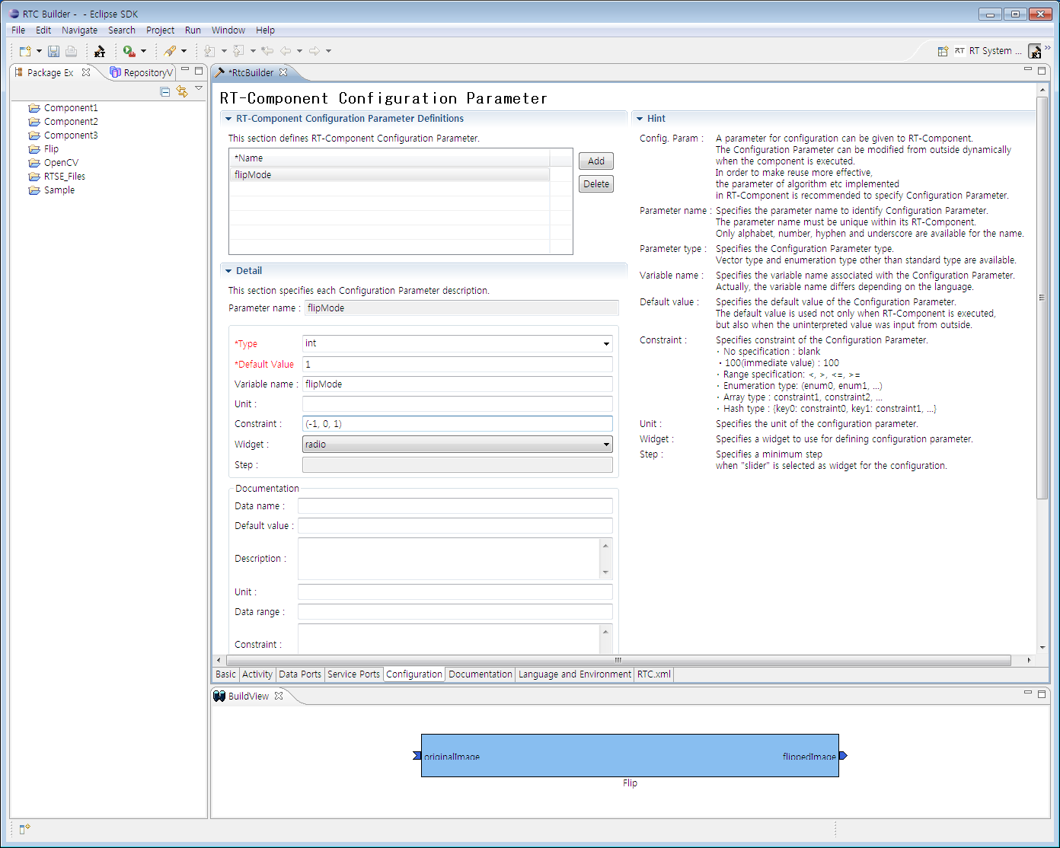Click the editor's horizontal scrollbar
1060x848 pixels.
(618, 660)
